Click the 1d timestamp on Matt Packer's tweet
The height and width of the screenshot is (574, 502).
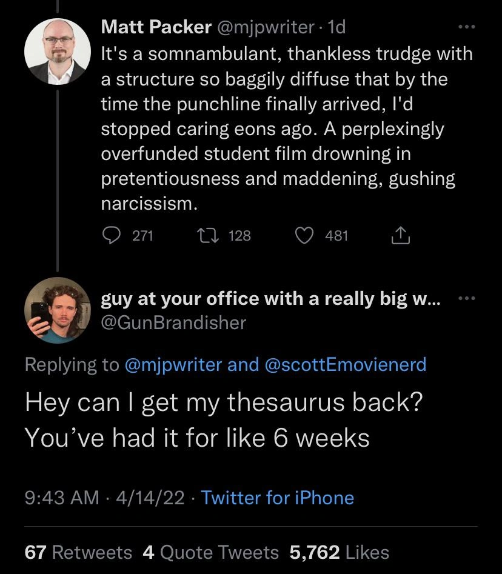point(336,27)
